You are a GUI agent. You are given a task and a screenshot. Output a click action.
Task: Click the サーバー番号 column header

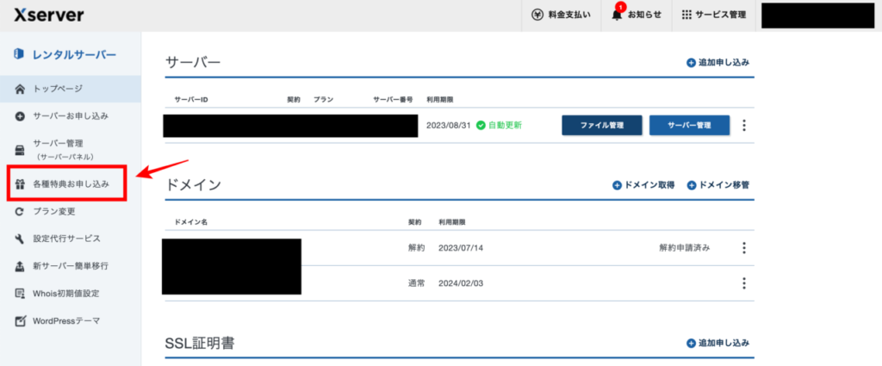[393, 100]
